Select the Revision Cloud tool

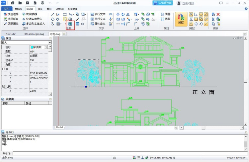(x=83, y=24)
